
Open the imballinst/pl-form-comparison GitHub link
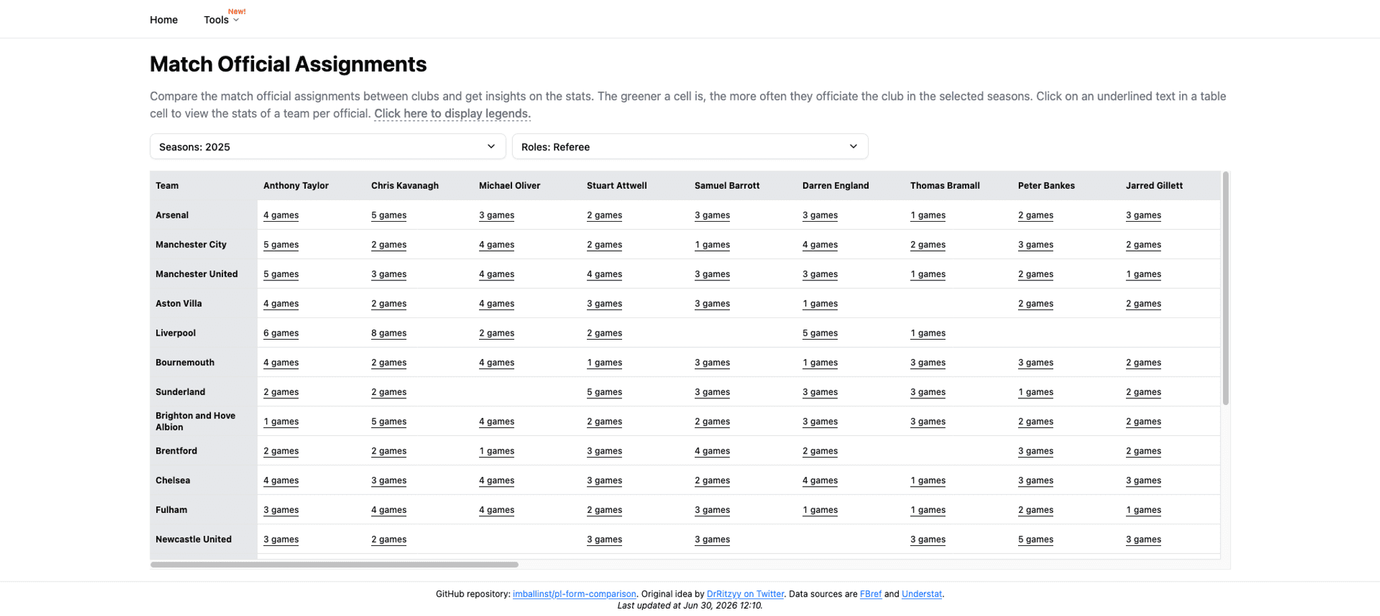pyautogui.click(x=574, y=594)
